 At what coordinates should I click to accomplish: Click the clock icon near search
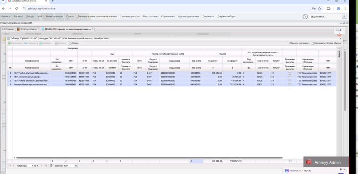305,17
